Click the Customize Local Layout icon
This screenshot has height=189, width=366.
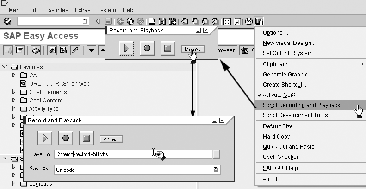coord(259,21)
